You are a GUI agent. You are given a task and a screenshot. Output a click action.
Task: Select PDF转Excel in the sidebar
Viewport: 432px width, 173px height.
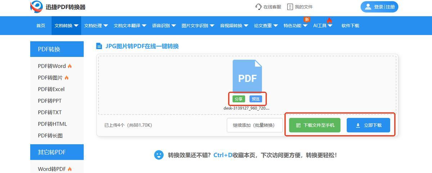(x=51, y=89)
